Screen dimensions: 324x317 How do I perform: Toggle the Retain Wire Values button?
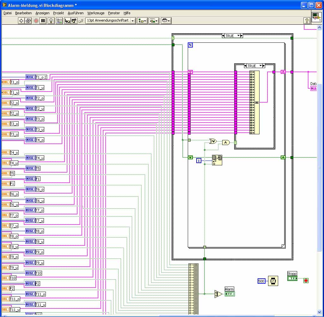click(59, 21)
